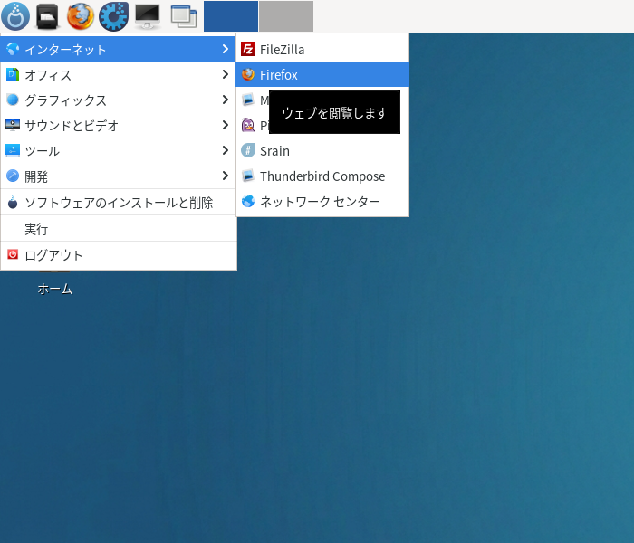Select the ホーム desktop label

54,289
